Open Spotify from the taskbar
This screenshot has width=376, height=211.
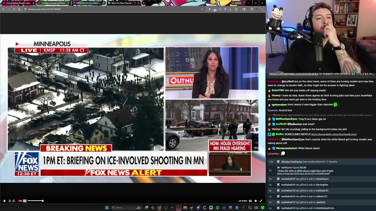point(217,207)
